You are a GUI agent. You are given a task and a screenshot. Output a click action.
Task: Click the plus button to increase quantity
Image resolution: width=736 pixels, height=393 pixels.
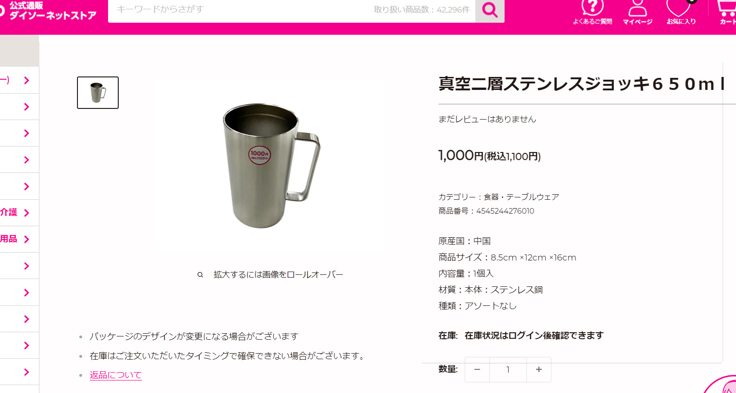pyautogui.click(x=539, y=369)
